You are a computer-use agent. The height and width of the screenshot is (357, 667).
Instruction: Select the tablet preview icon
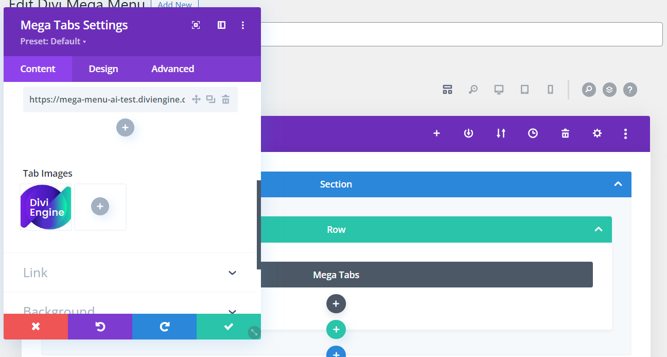click(x=524, y=90)
